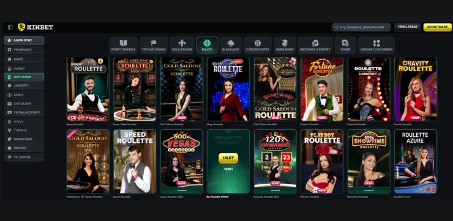The image size is (453, 221).
Task: Select the Gold Saloon category tab
Action: tap(182, 46)
